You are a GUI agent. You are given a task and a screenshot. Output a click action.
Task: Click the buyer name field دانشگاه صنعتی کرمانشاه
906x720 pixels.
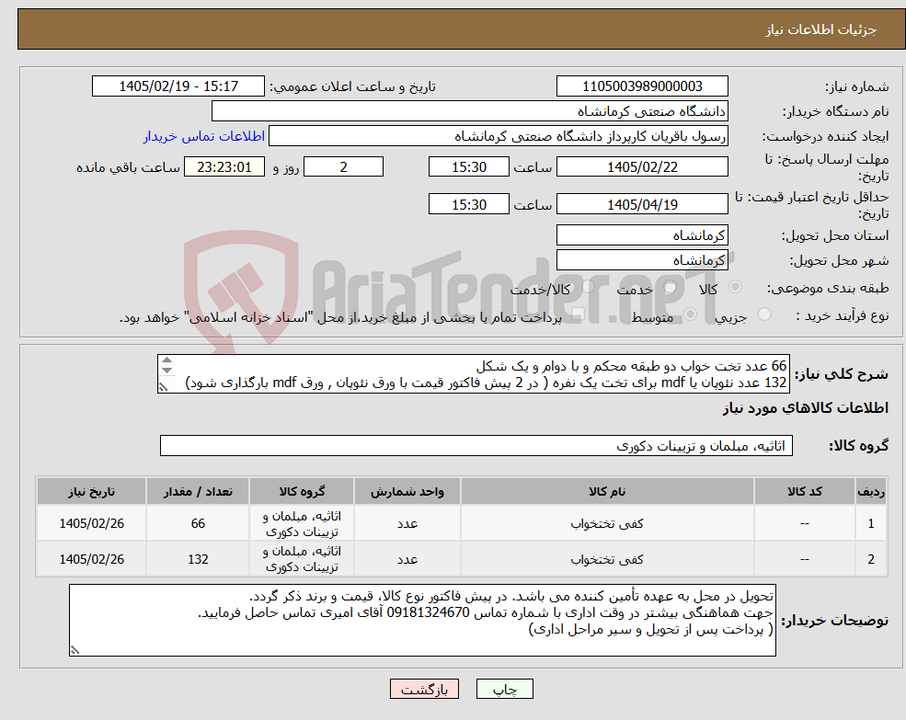click(x=470, y=111)
